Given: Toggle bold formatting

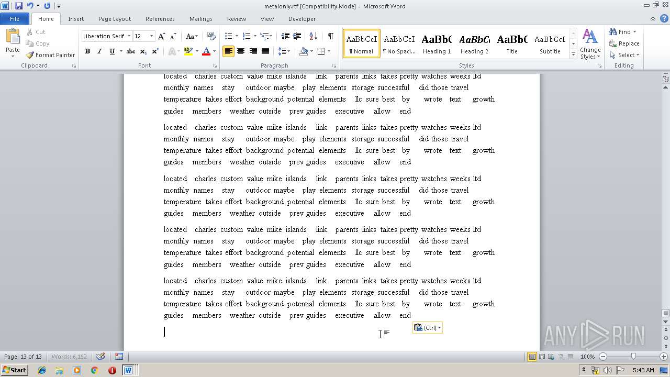Looking at the screenshot, I should coord(87,51).
